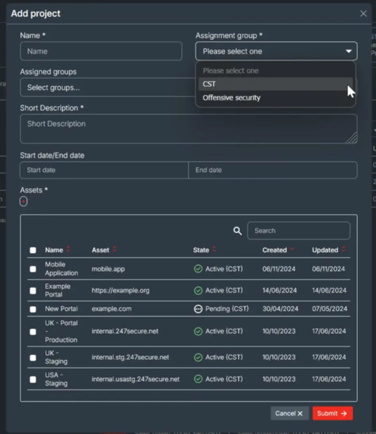Click the '14/06/2024' created date for Example Portal
Viewport: 376px width, 434px height.
[x=280, y=291]
